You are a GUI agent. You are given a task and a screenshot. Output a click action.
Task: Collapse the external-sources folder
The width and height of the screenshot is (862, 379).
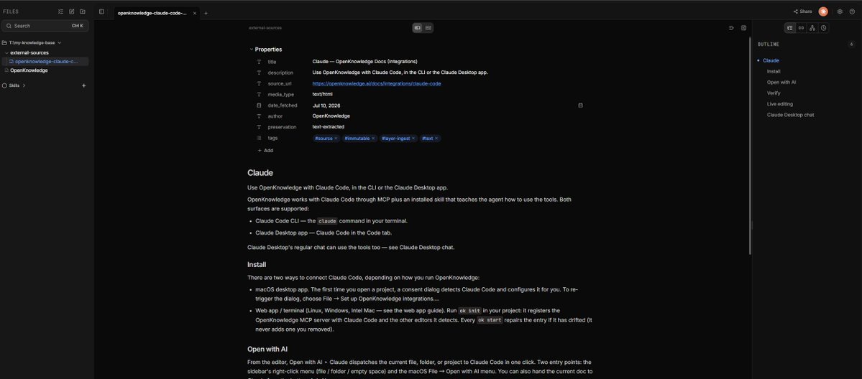coord(6,52)
